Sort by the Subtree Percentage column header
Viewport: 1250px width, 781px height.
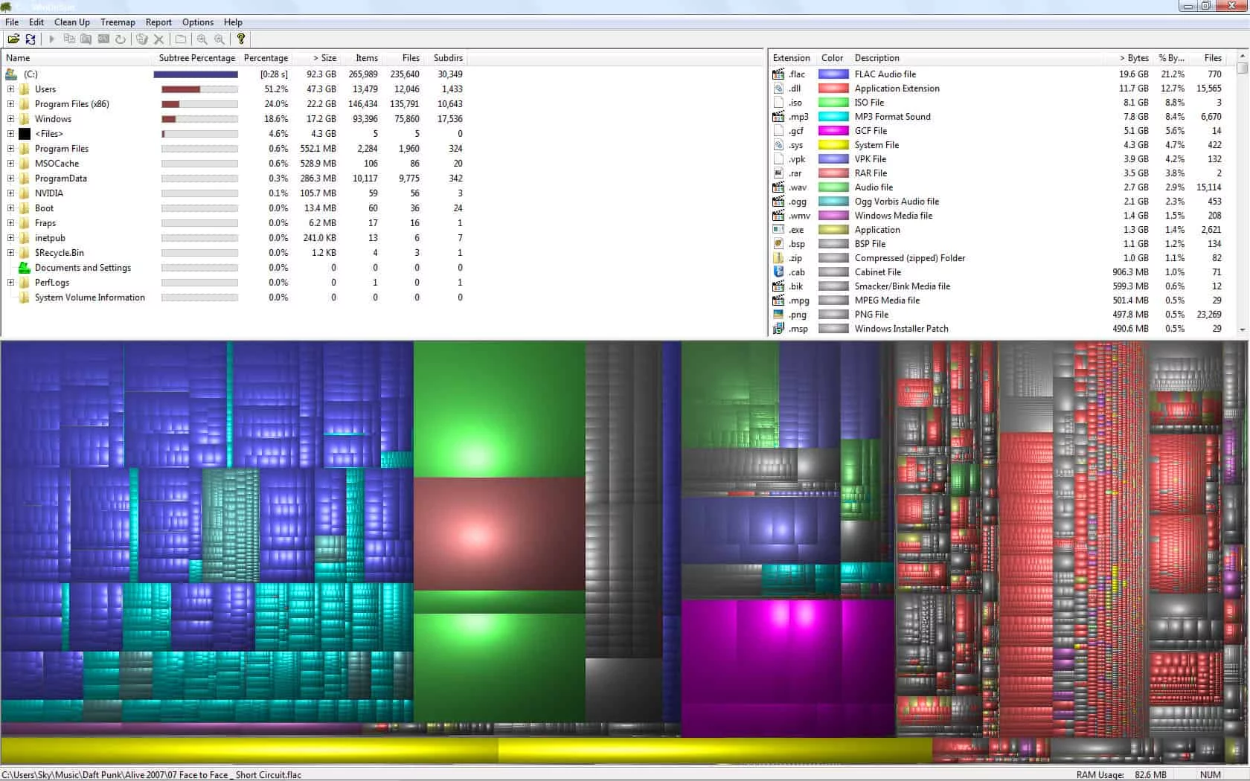pyautogui.click(x=196, y=58)
